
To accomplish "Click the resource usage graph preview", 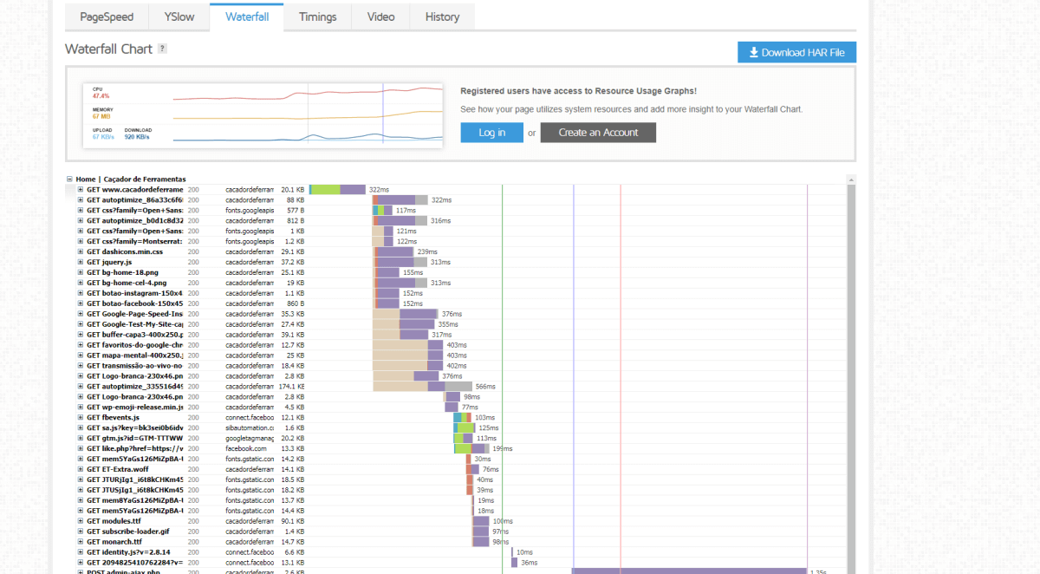I will 263,115.
